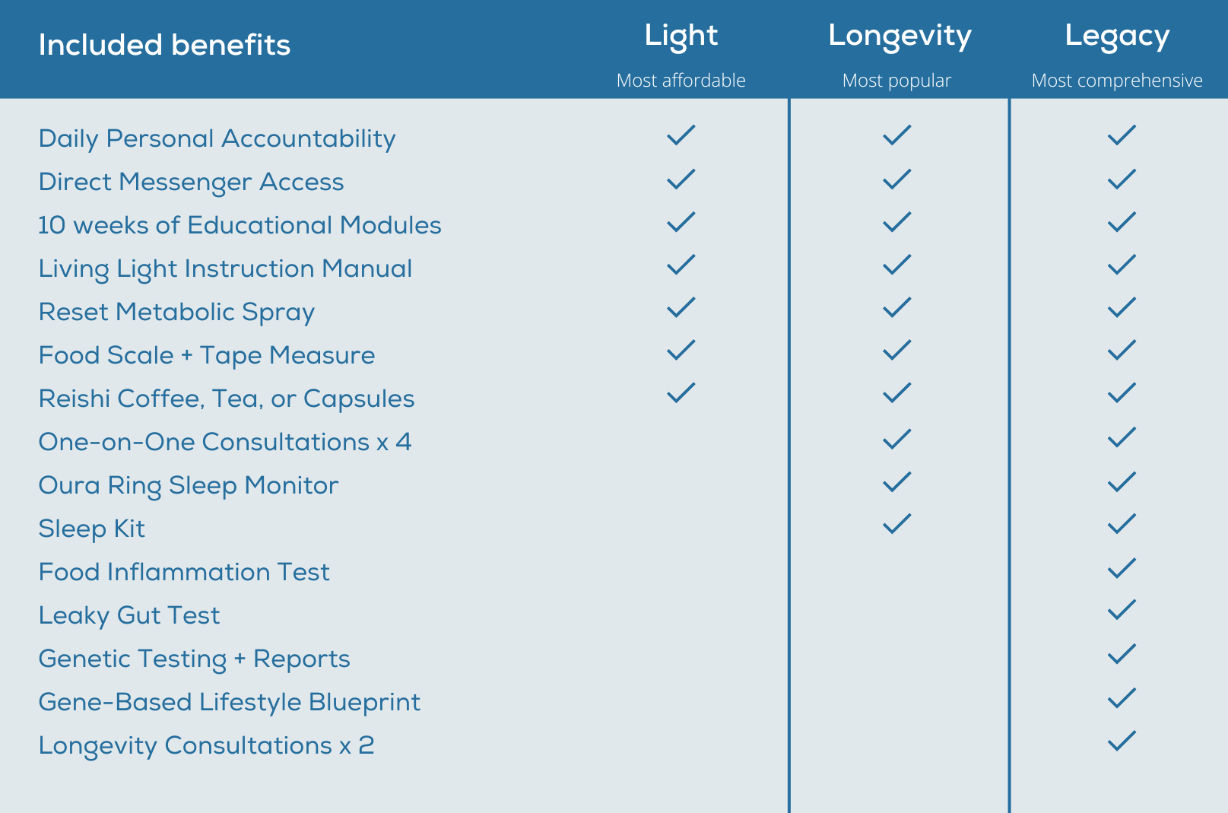
Task: Click Longevity checkmark for Direct Messenger Access
Action: coord(896,179)
